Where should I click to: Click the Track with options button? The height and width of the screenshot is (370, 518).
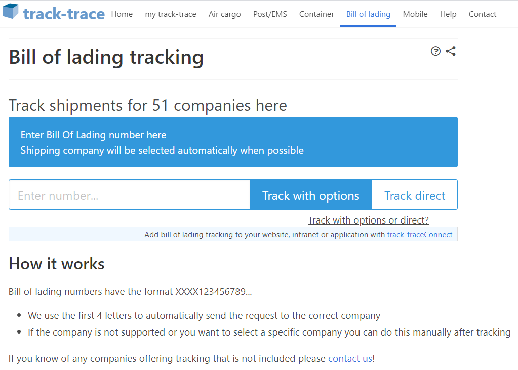311,195
